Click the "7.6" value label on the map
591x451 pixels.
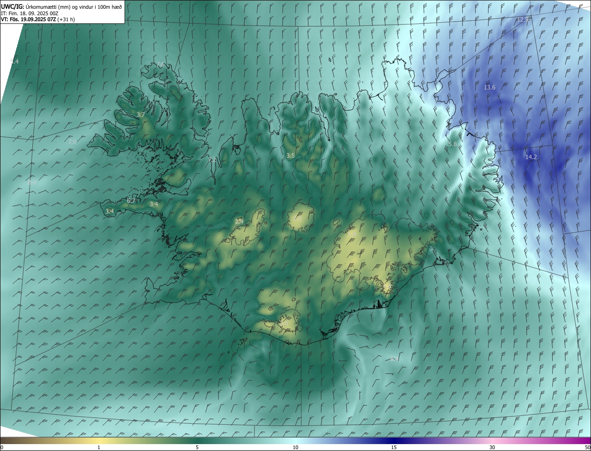tap(160, 64)
